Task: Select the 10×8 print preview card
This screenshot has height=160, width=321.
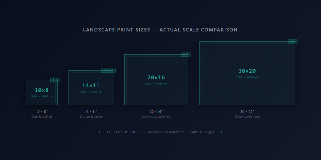Action: tap(42, 92)
